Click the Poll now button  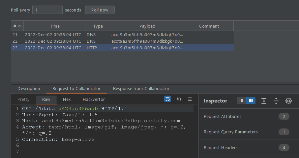click(x=100, y=10)
